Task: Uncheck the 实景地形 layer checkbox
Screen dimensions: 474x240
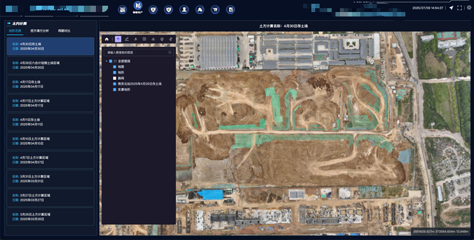Action: (x=114, y=90)
